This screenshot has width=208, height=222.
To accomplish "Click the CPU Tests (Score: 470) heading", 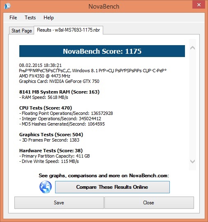I will [x=46, y=108].
